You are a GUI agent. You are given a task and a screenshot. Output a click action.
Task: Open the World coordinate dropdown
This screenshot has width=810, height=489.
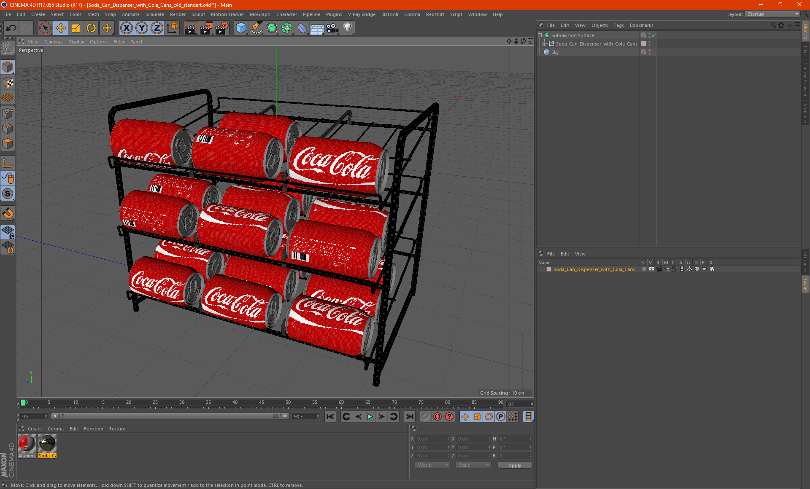click(432, 465)
